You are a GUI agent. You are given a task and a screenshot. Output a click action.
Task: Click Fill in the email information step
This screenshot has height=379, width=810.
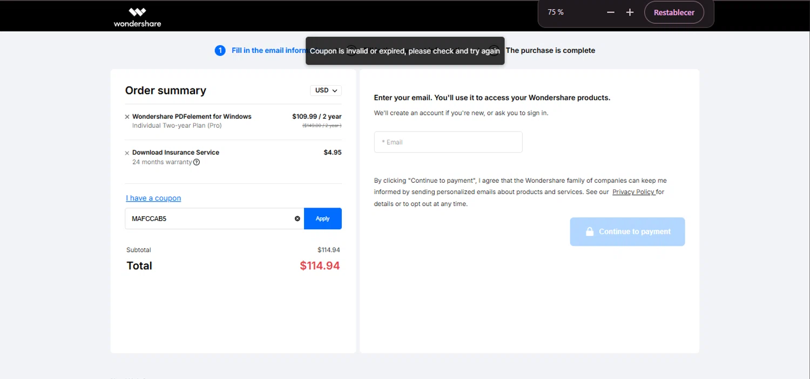(x=269, y=51)
